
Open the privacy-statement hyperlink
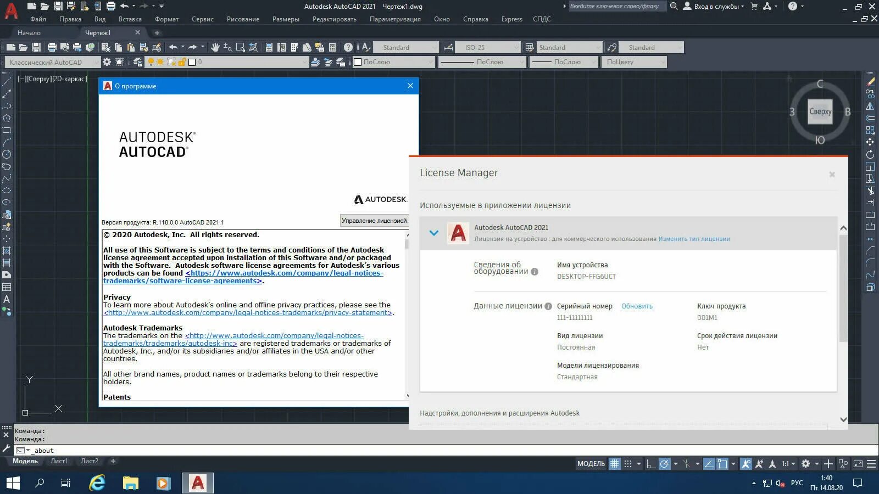click(x=248, y=313)
